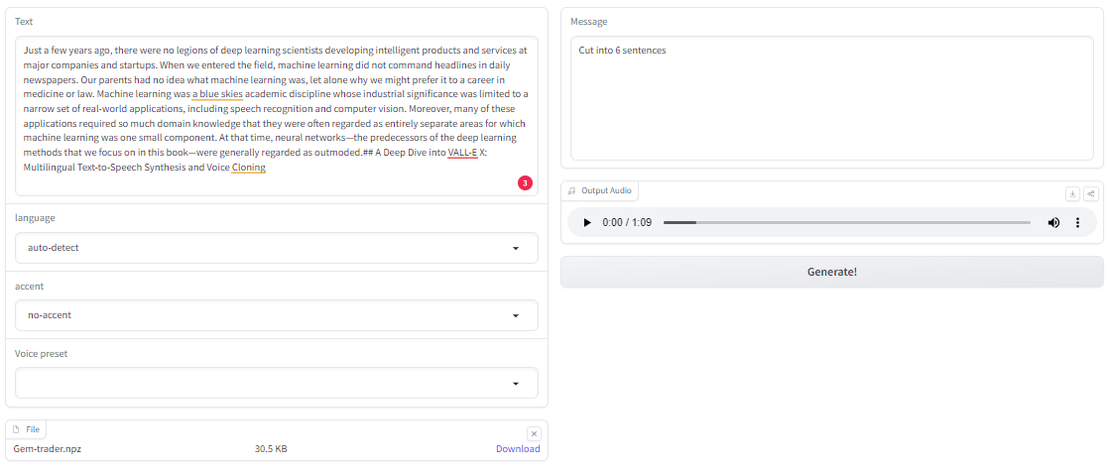Open audio player more options menu
Screen dimensions: 1109x468
[1077, 223]
